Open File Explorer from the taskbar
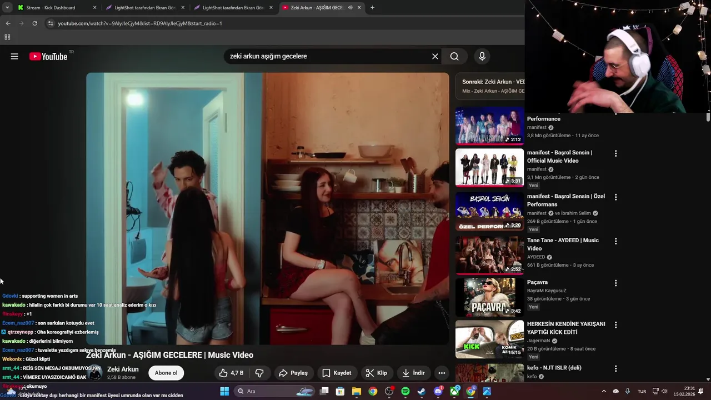Image resolution: width=711 pixels, height=400 pixels. coord(356,391)
